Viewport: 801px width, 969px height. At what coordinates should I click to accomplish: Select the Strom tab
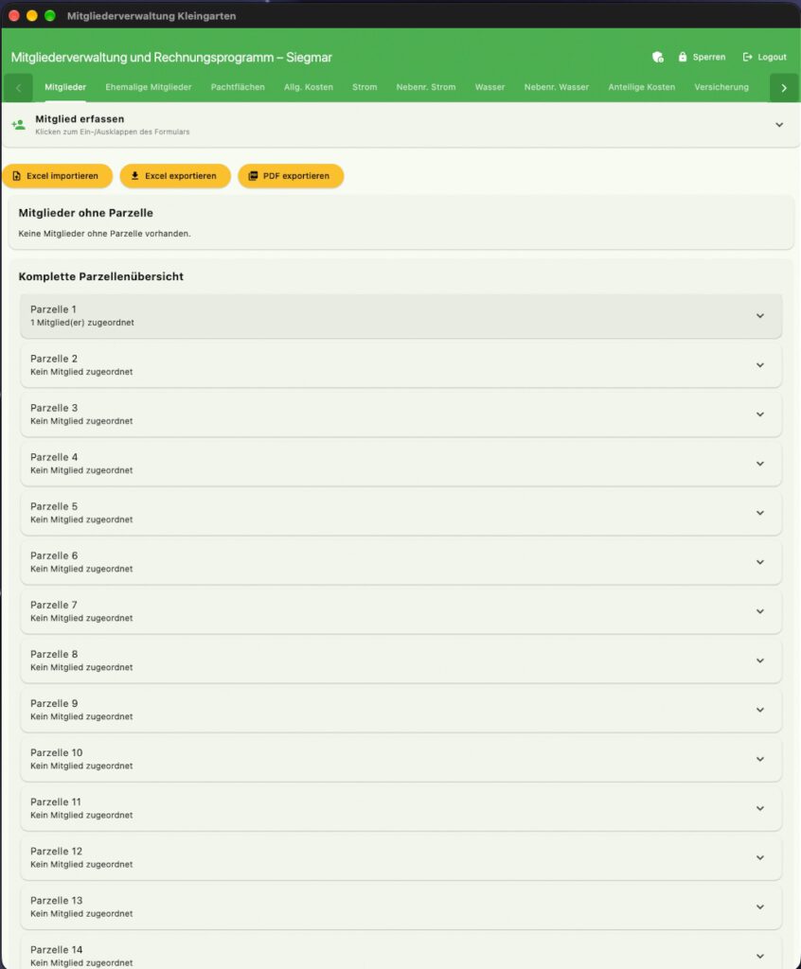(x=365, y=87)
